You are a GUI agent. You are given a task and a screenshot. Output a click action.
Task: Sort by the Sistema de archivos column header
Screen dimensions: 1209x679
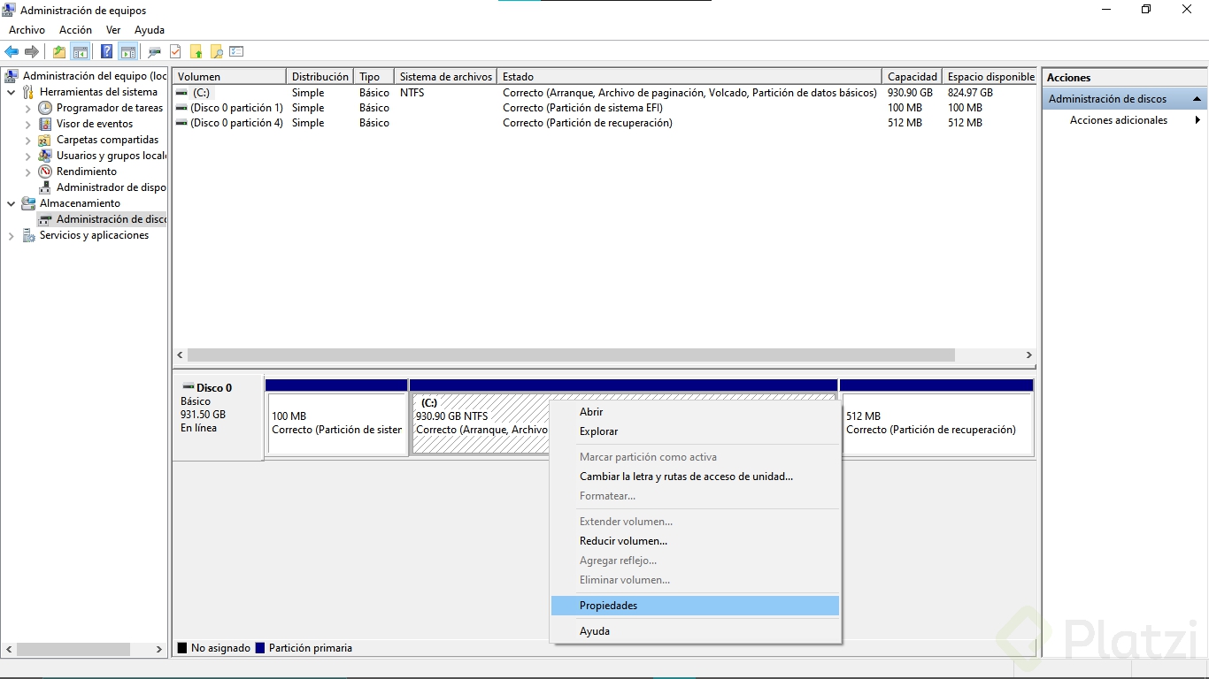pos(445,77)
